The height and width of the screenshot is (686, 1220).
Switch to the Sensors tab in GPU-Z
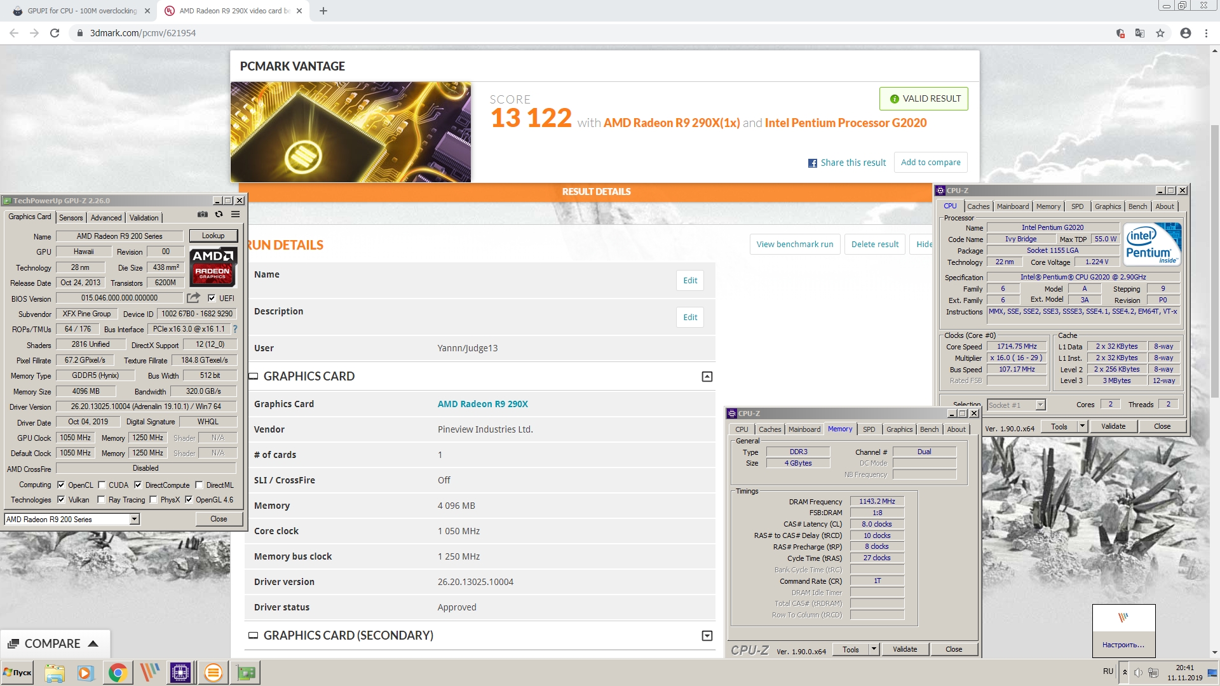click(x=71, y=218)
